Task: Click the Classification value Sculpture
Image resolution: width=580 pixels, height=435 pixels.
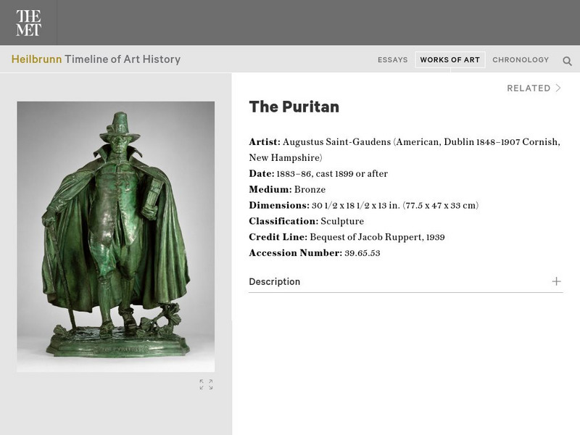Action: (x=342, y=221)
